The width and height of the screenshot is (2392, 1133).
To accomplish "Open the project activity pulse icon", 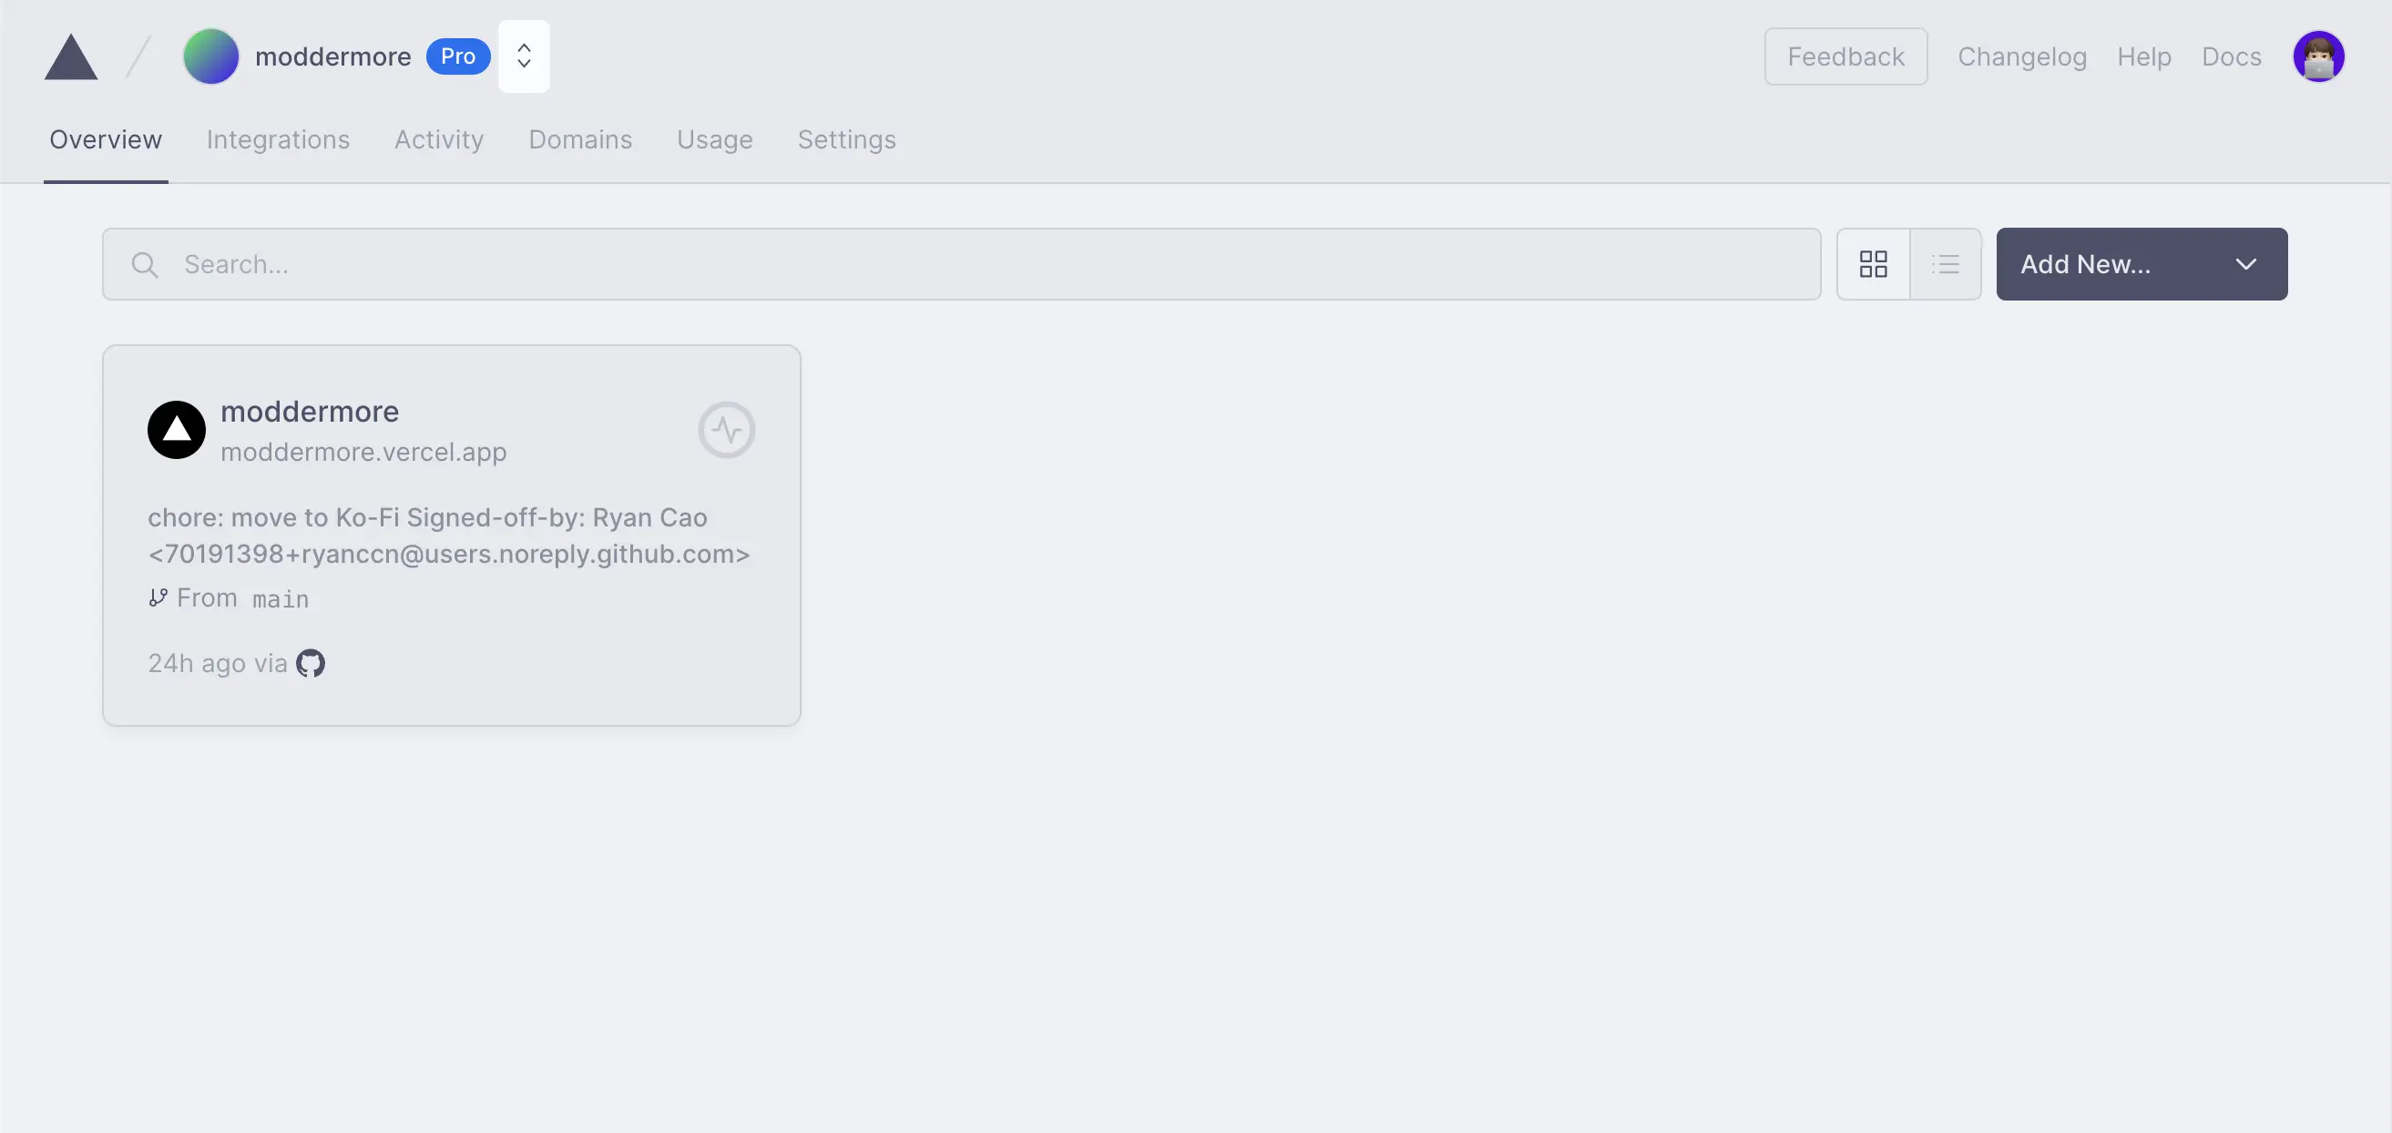I will pyautogui.click(x=726, y=429).
